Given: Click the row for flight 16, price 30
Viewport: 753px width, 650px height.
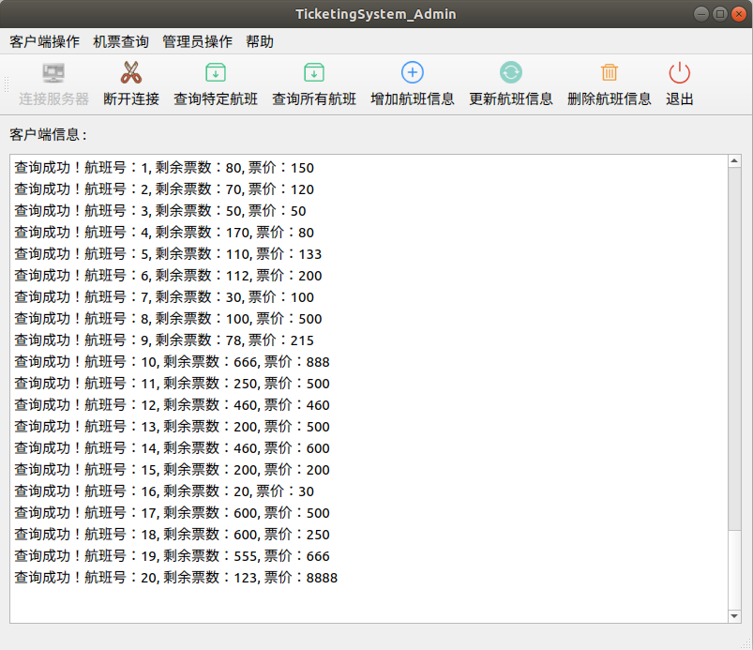Looking at the screenshot, I should click(x=164, y=491).
